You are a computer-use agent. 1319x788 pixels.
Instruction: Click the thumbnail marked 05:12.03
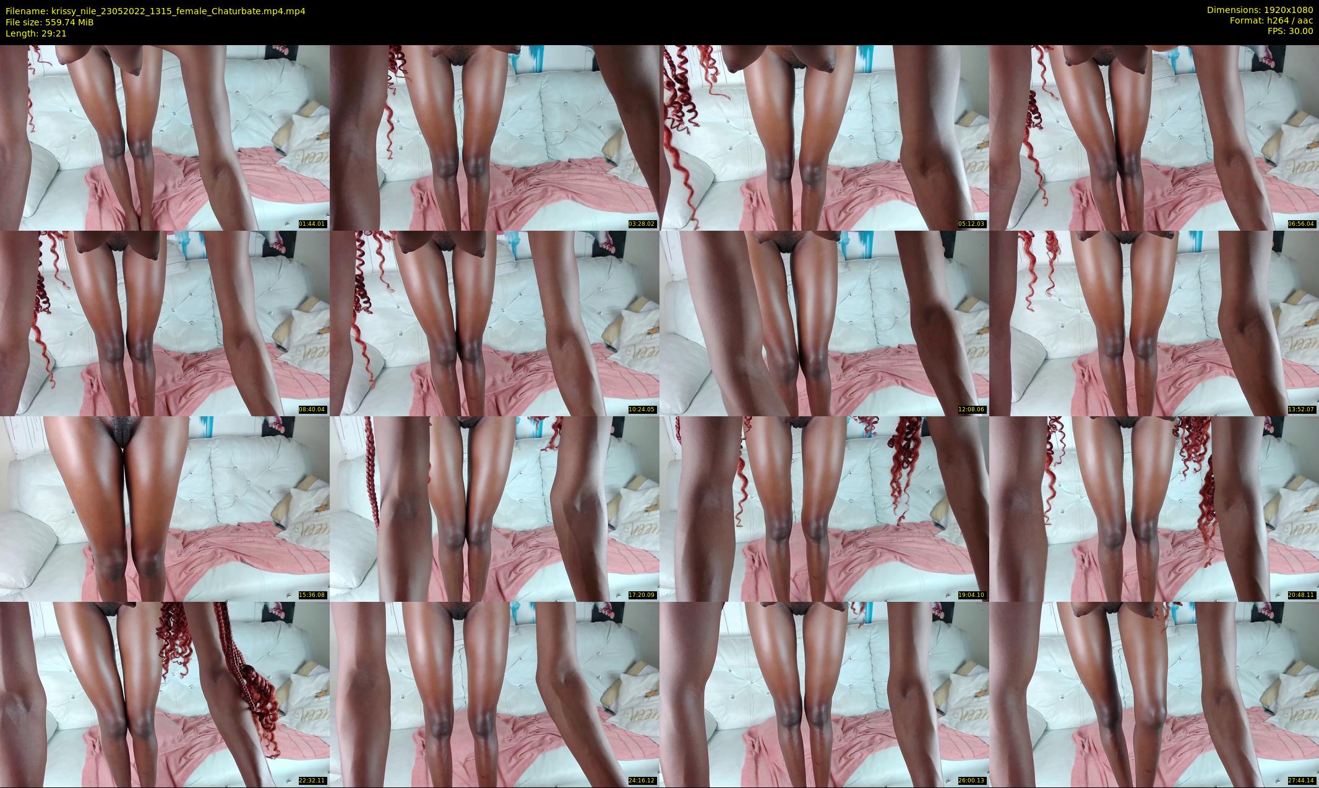824,137
